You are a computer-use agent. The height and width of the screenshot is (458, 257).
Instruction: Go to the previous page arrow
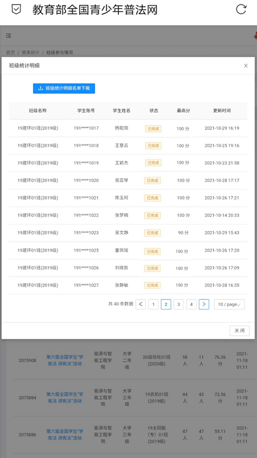[x=140, y=305]
